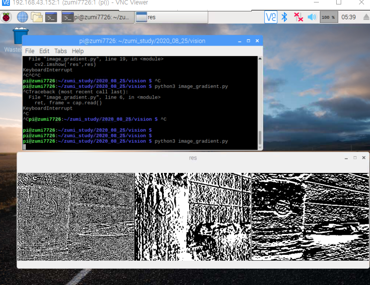Close the res image window
Screen dimensions: 370x285
click(364, 158)
